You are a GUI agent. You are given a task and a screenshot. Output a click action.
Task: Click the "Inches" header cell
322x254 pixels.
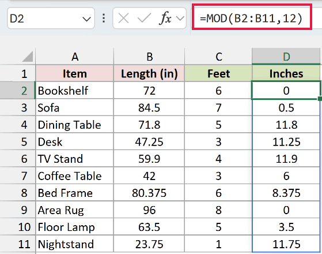[x=286, y=73]
